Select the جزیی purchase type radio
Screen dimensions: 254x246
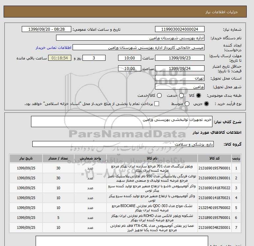click(206, 104)
